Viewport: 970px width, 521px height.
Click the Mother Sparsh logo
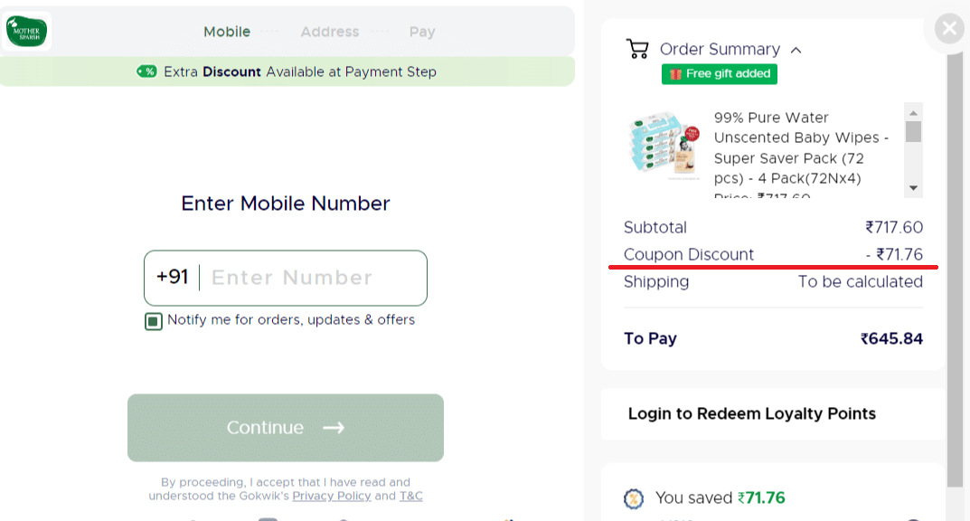(27, 32)
